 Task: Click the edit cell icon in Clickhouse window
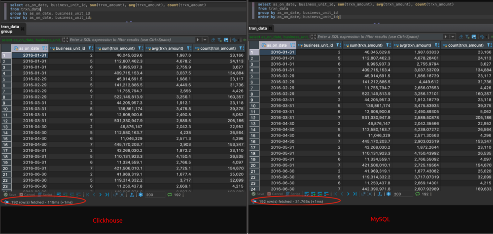point(59,195)
